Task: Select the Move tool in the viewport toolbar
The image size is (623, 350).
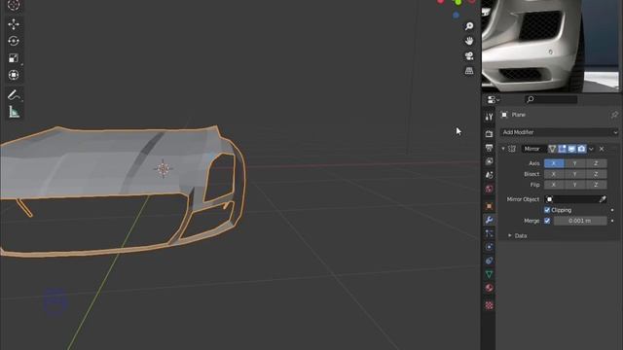Action: (x=14, y=24)
